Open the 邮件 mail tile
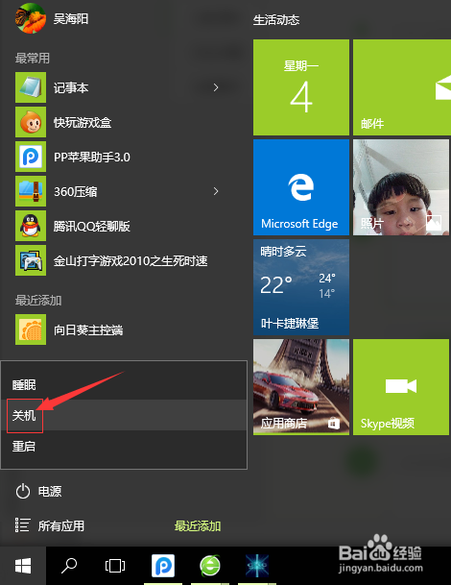Viewport: 451px width, 585px height. [x=402, y=87]
